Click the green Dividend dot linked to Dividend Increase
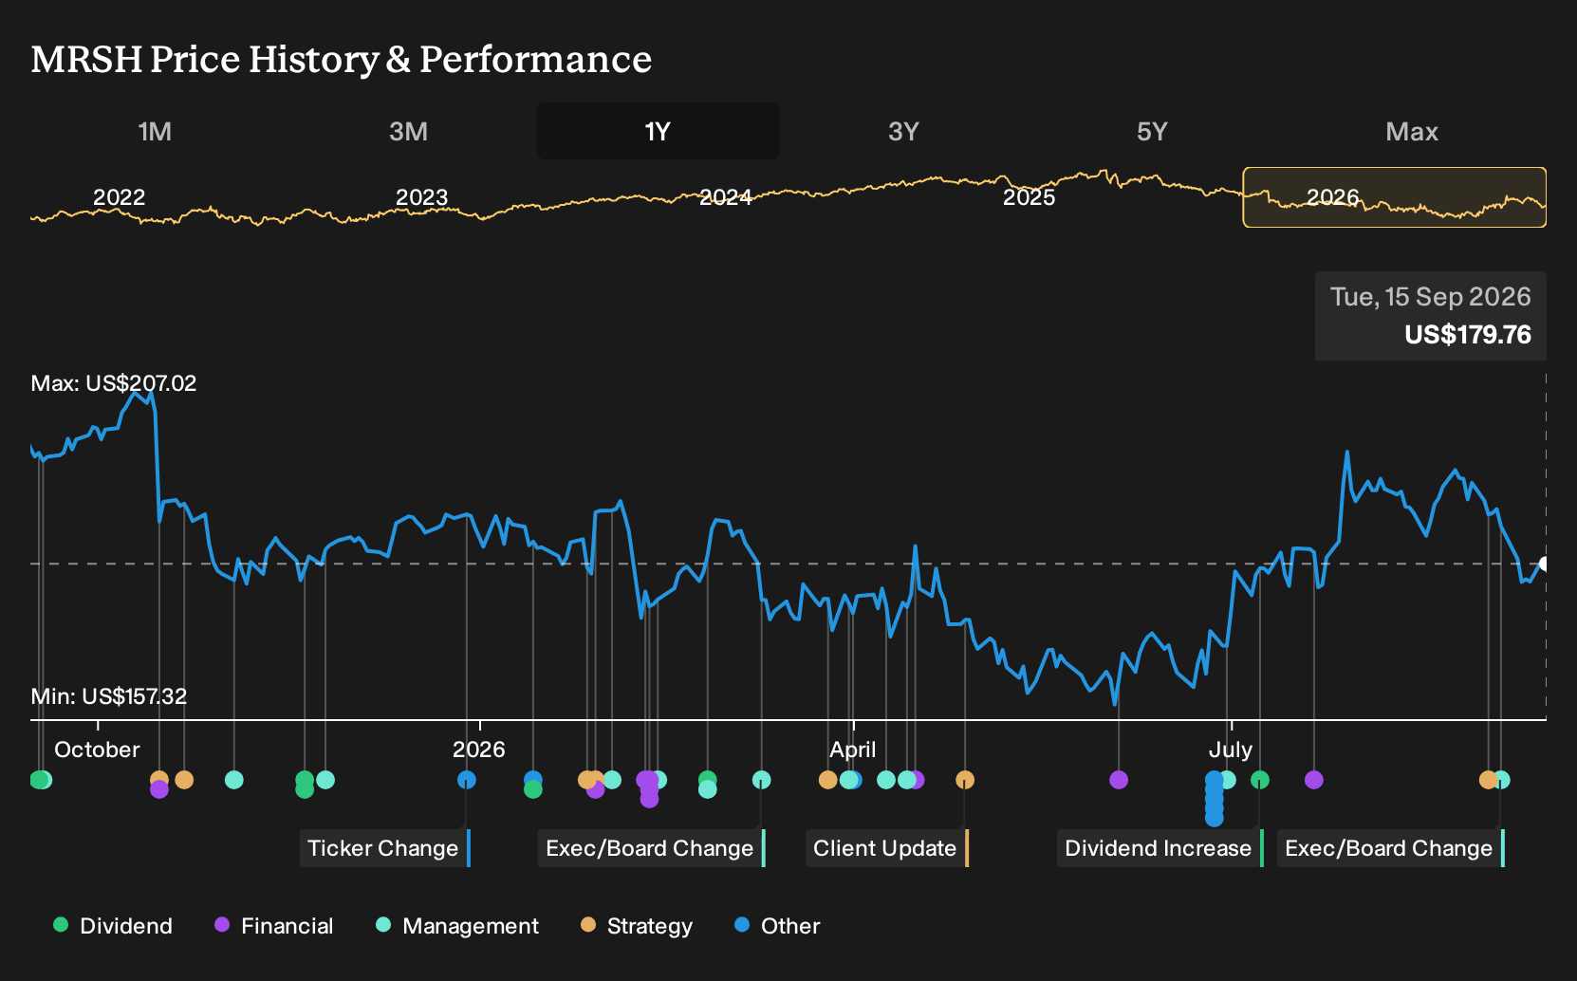 pos(1260,780)
